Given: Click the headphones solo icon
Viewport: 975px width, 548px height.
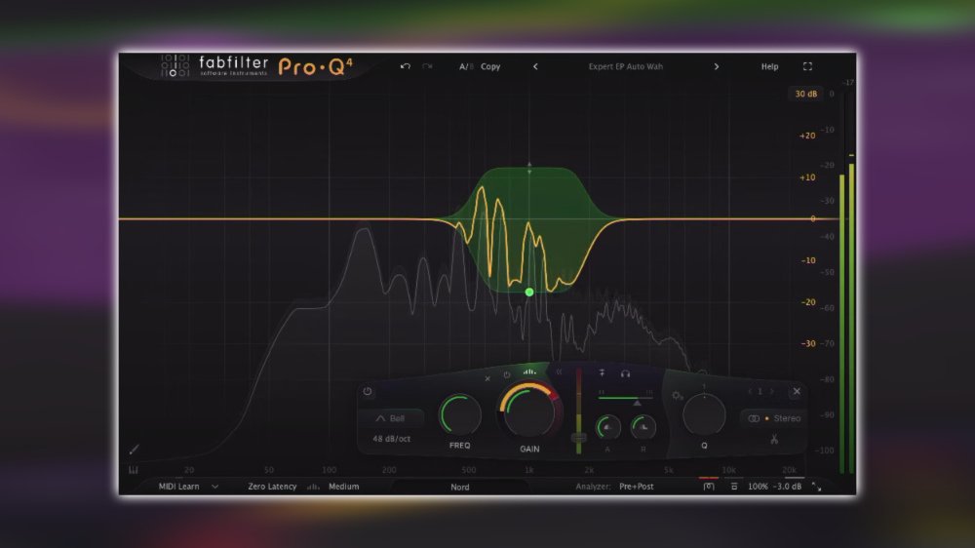Looking at the screenshot, I should [x=626, y=373].
